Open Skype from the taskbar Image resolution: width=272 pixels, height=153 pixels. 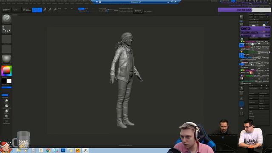[x=56, y=150]
